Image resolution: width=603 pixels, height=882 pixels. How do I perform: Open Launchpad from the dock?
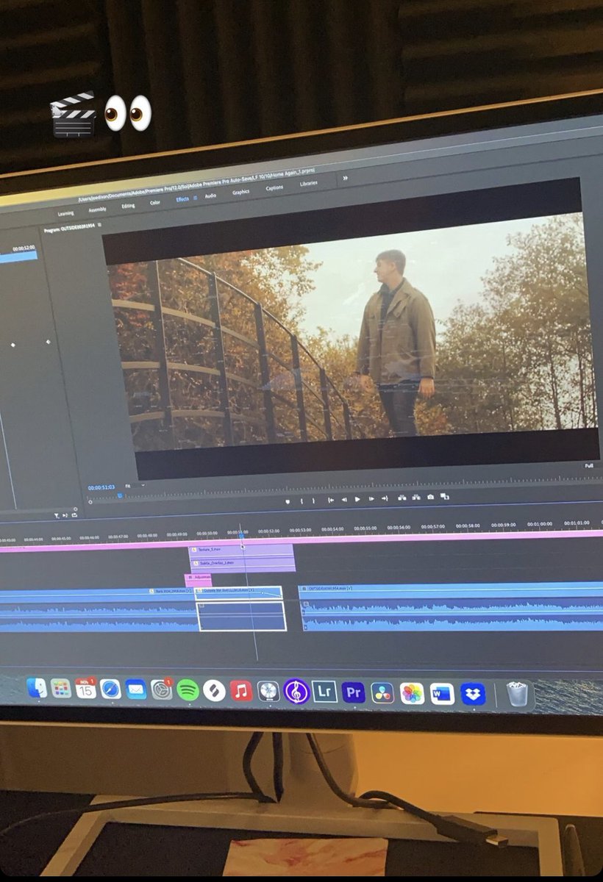[61, 689]
